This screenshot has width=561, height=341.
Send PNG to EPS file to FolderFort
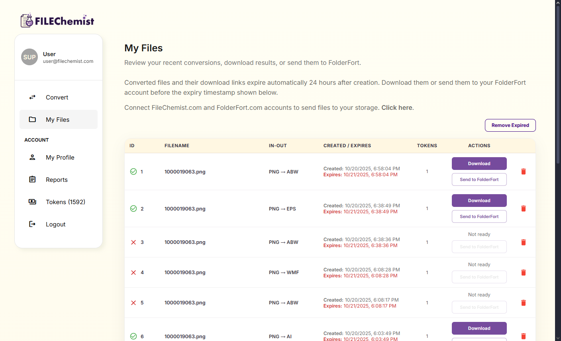pyautogui.click(x=479, y=216)
